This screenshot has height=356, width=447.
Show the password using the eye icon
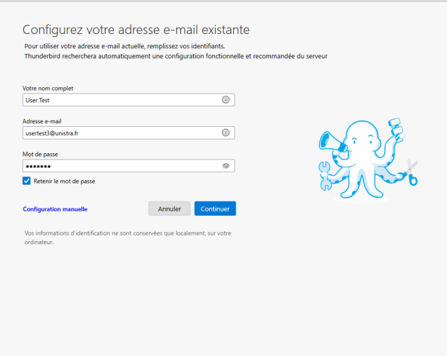point(226,165)
